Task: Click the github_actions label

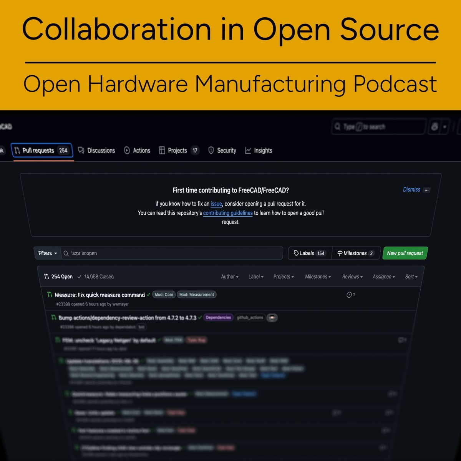Action: (x=250, y=317)
